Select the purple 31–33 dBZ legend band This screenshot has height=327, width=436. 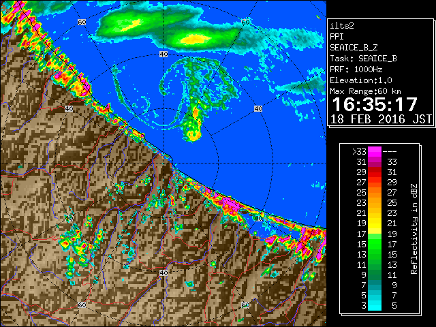[375, 162]
